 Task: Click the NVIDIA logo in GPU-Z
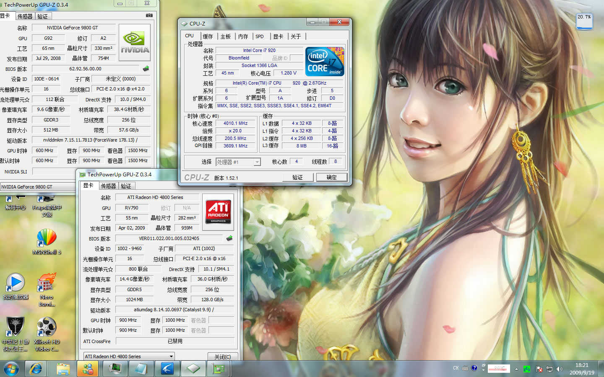135,43
